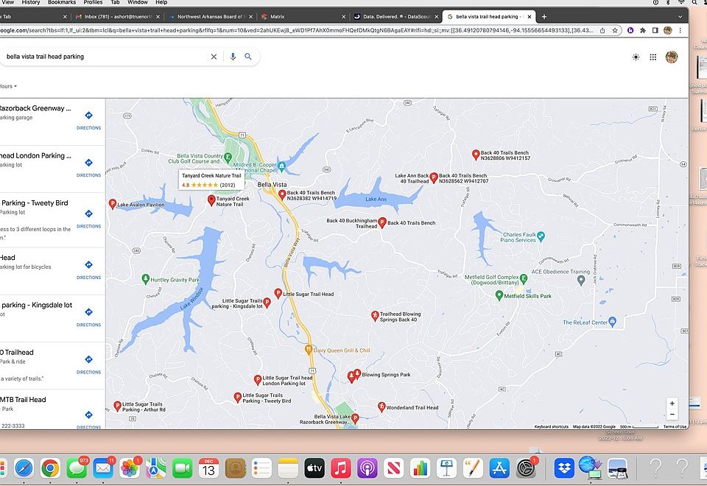Click the share icon in the address bar
Screen dimensions: 707x486
coord(602,30)
